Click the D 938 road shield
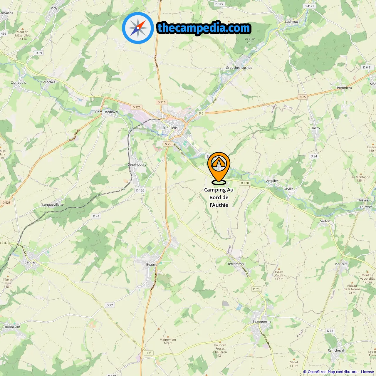376x376 pixels. coord(245,183)
